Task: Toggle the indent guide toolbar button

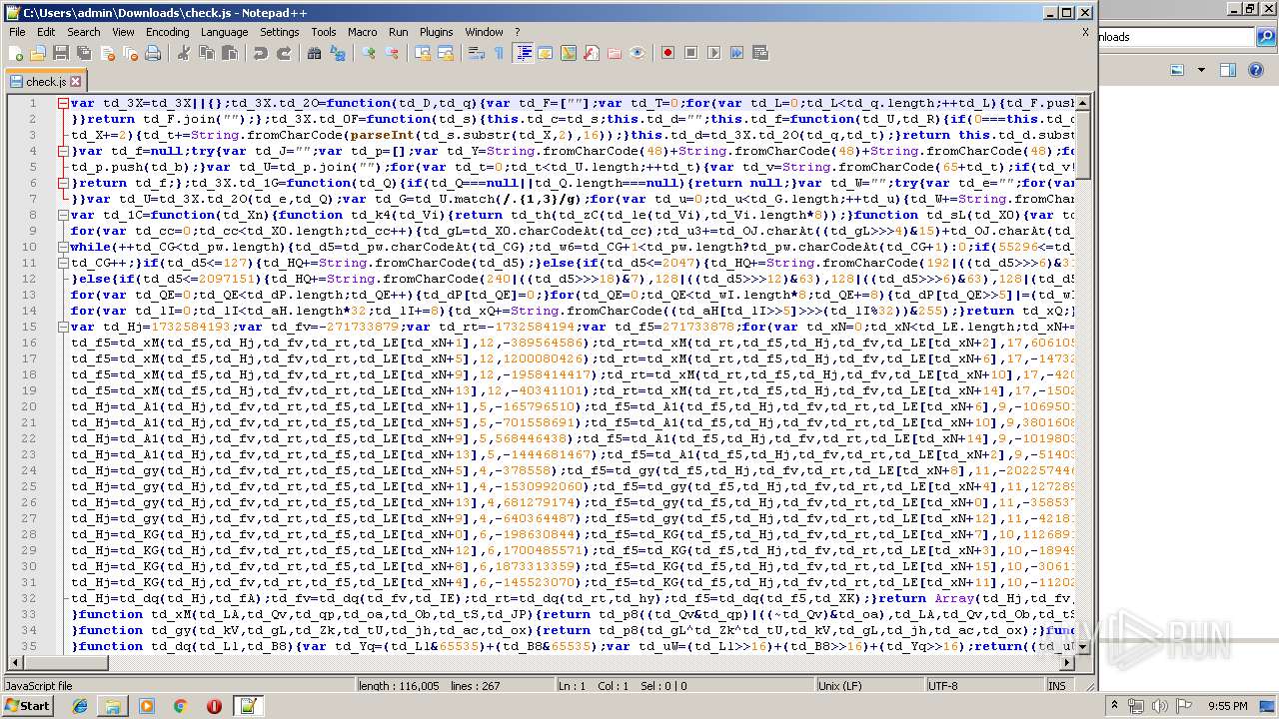Action: pyautogui.click(x=523, y=53)
